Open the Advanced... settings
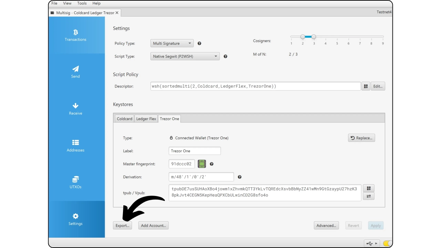This screenshot has width=441, height=248. pos(326,226)
